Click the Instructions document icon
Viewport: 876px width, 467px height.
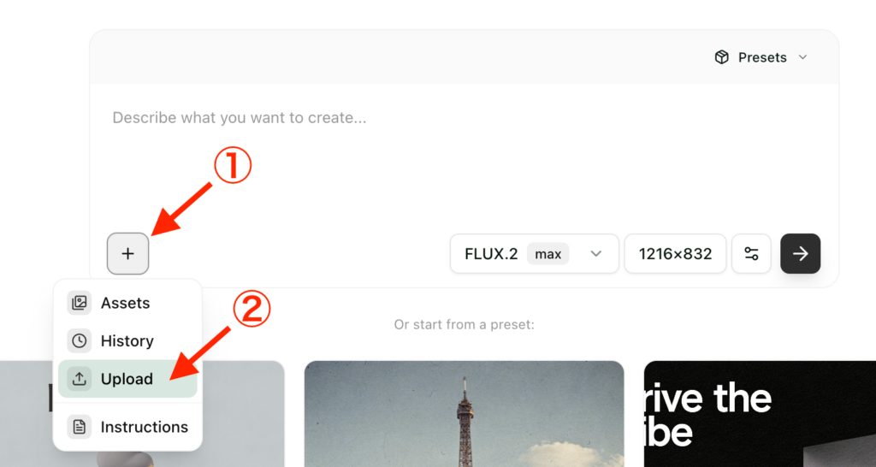pyautogui.click(x=80, y=428)
